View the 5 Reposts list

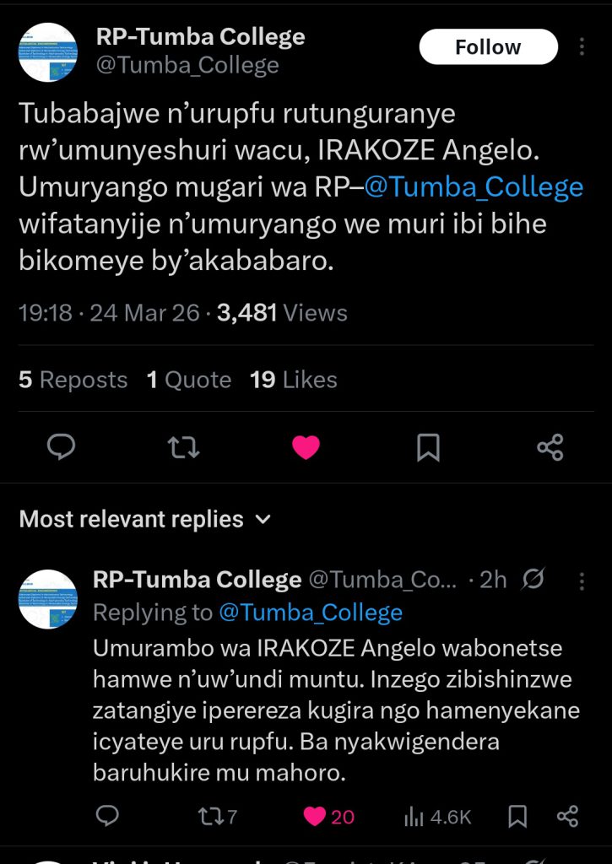73,381
